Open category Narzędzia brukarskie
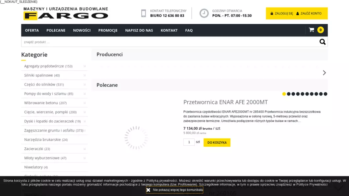 [x=46, y=139]
